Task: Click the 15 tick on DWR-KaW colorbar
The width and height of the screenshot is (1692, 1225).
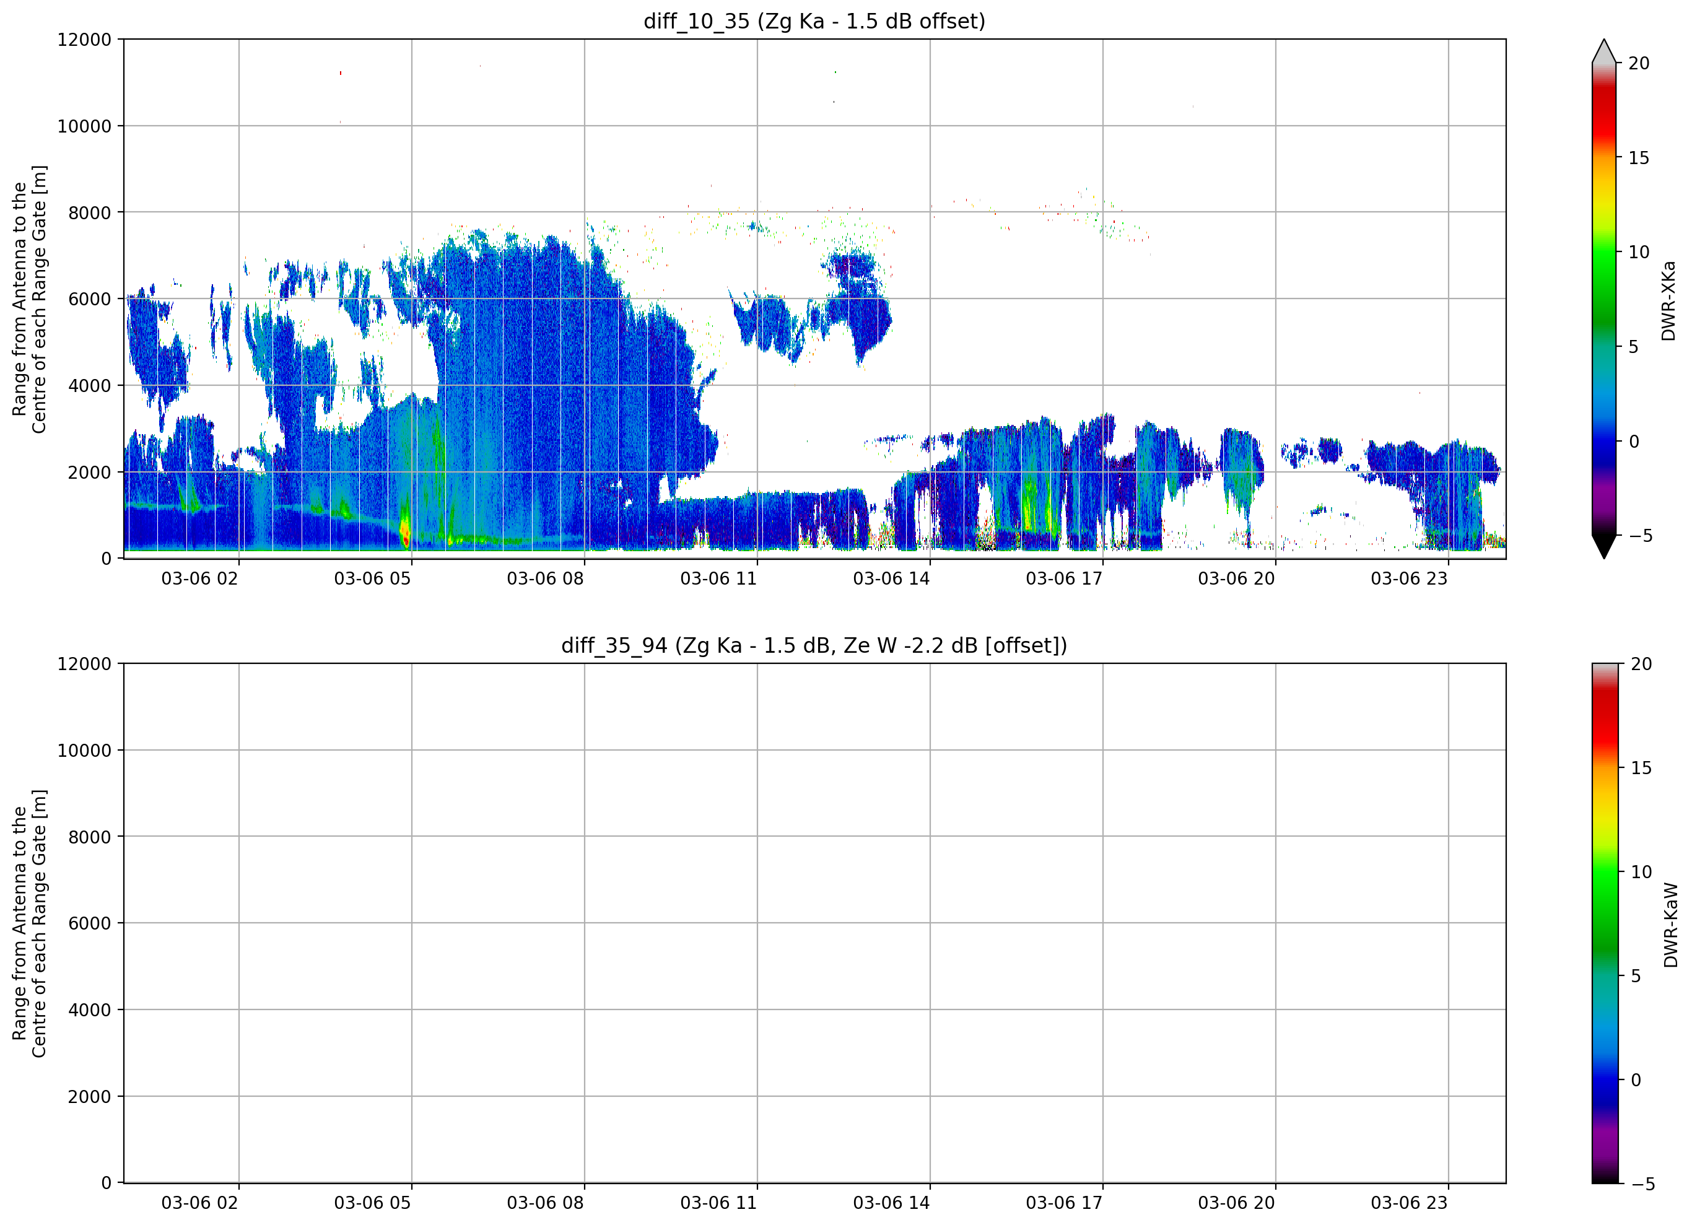Action: coord(1641,768)
